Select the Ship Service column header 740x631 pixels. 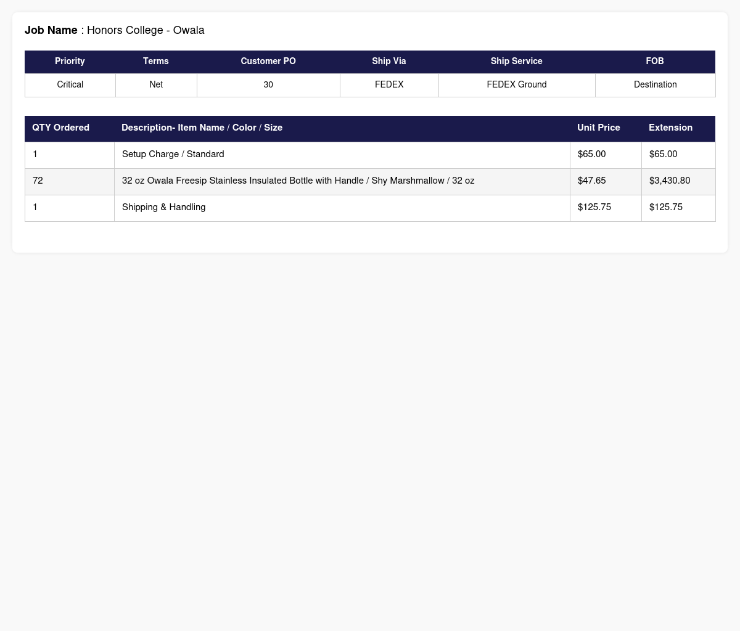(517, 62)
